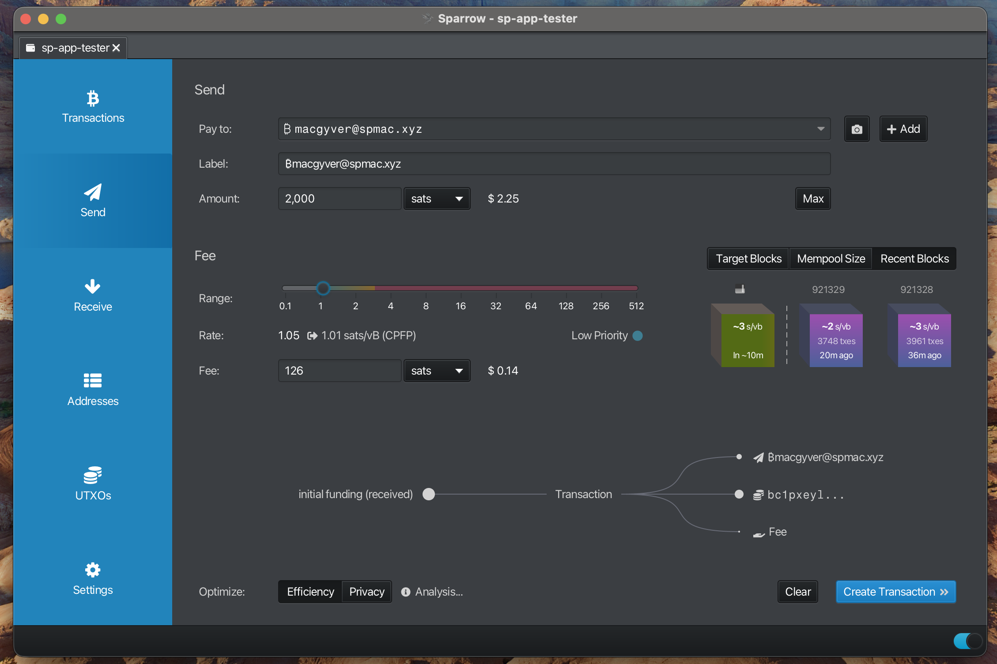Click the Analysis info icon
997x664 pixels.
(405, 592)
